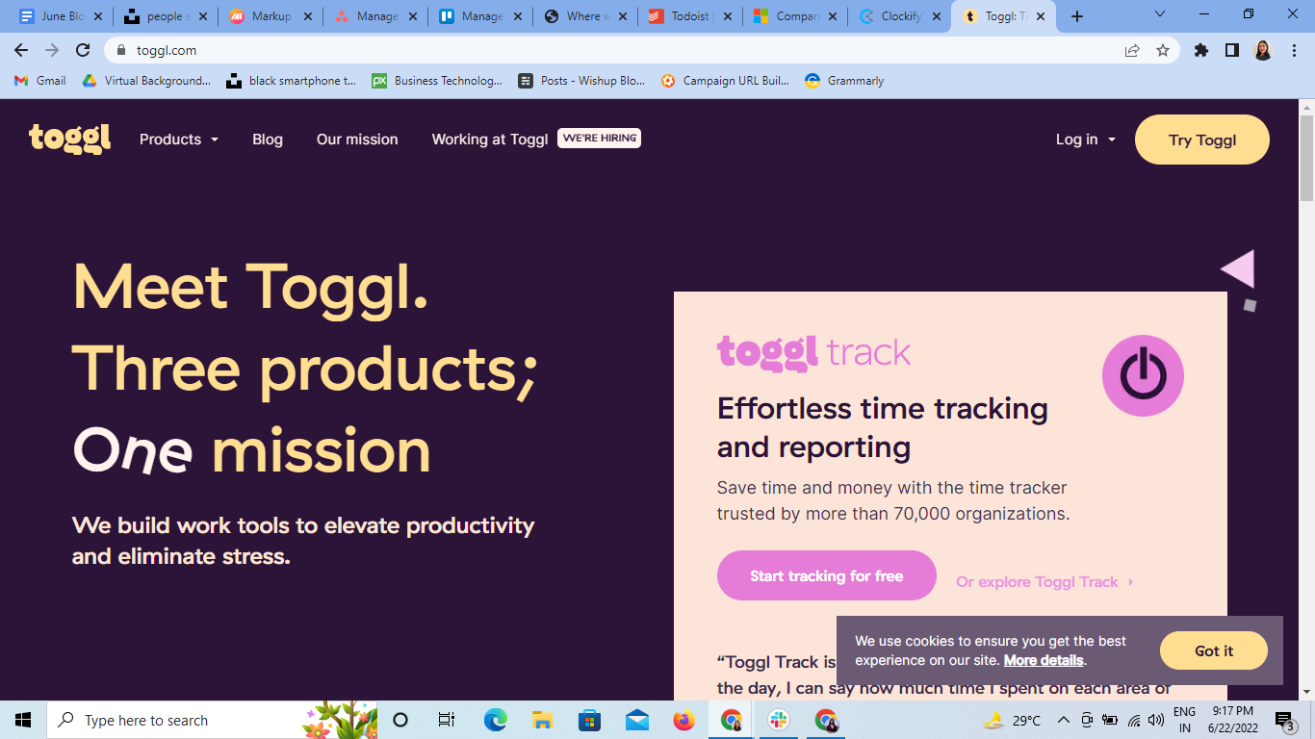The image size is (1315, 739).
Task: Open volume control in system tray
Action: 1156,720
